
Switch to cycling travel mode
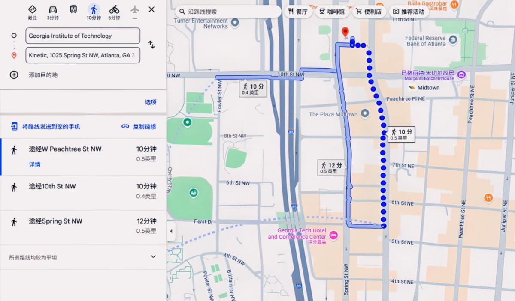pyautogui.click(x=114, y=12)
